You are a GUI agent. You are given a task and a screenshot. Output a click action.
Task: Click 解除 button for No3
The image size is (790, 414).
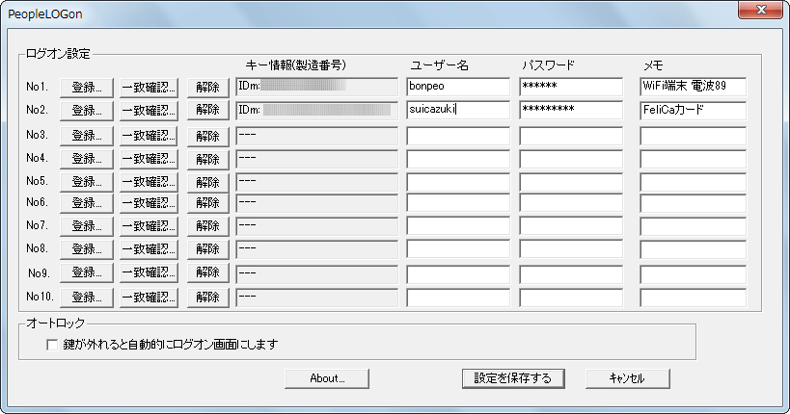pos(208,137)
